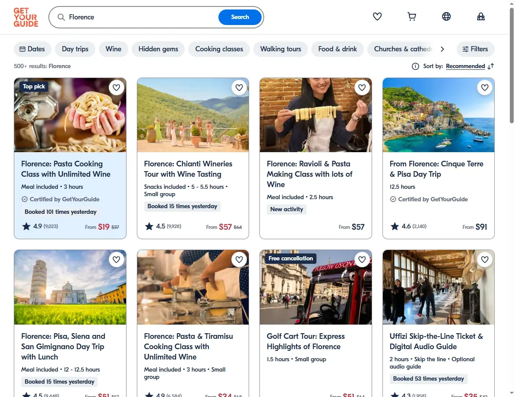This screenshot has width=515, height=397.
Task: Select the Walking tours category chip
Action: [281, 49]
